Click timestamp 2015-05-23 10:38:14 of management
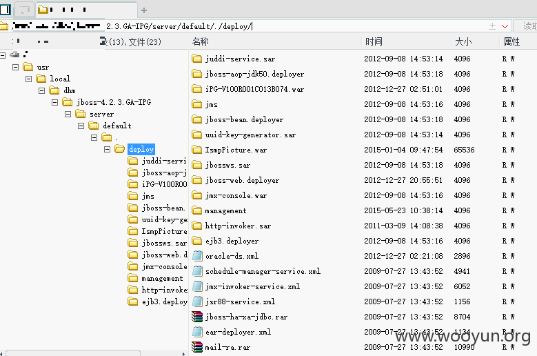This screenshot has height=356, width=537. (403, 210)
